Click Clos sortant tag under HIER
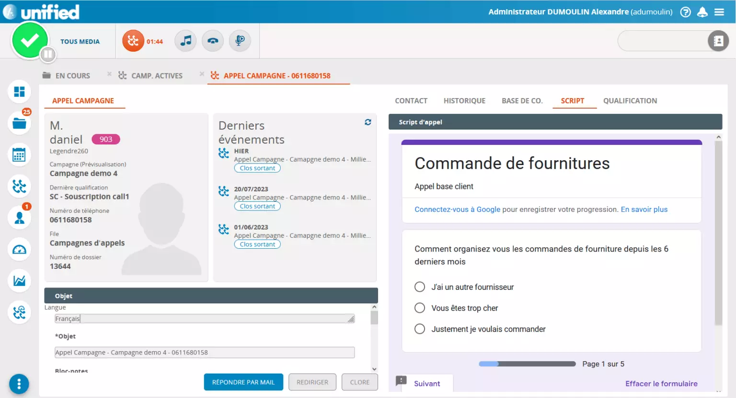 (257, 168)
